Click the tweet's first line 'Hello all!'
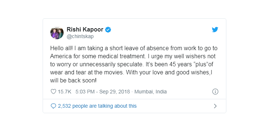Screen dimensions: 262x137 pyautogui.click(x=61, y=48)
